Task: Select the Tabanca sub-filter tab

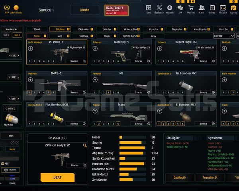Action: 84,36
